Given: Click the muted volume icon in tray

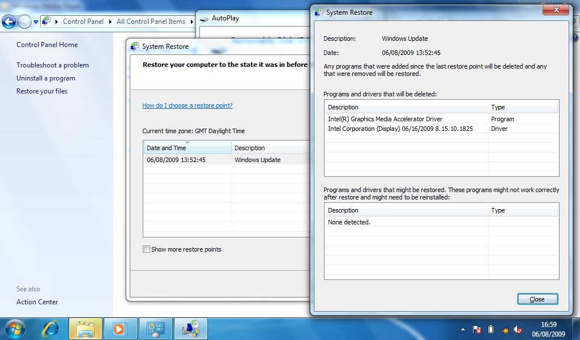Looking at the screenshot, I should [518, 329].
